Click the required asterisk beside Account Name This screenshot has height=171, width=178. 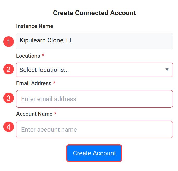55,114
